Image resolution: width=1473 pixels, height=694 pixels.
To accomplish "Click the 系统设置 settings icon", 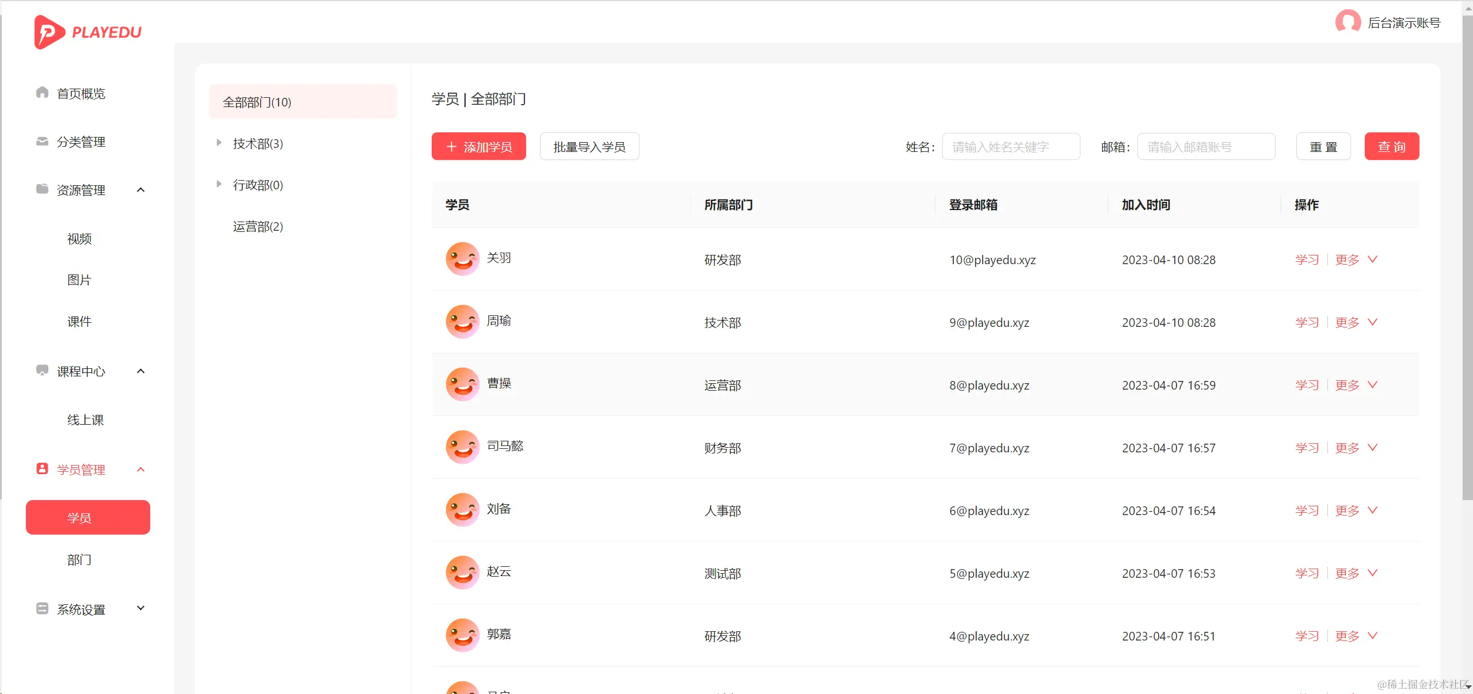I will click(x=41, y=609).
